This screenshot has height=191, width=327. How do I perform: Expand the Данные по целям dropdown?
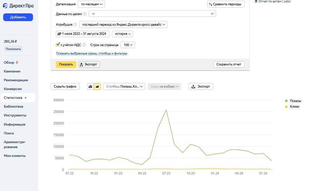pyautogui.click(x=152, y=14)
